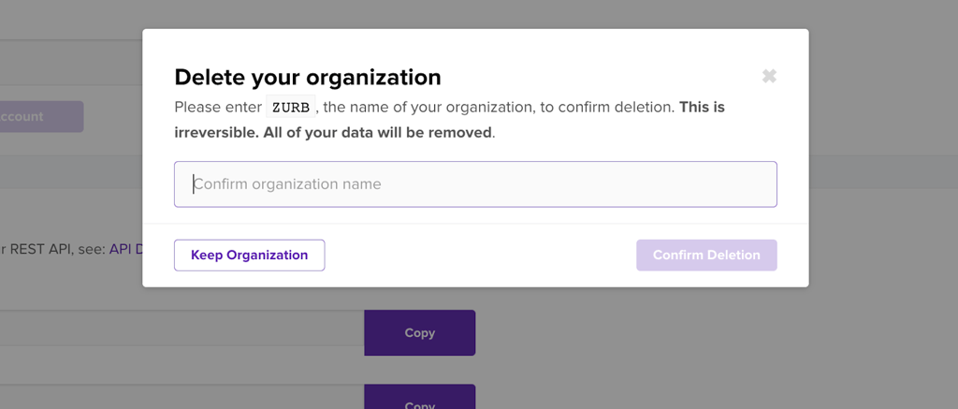Click the 'Delete your organization' heading

click(308, 77)
